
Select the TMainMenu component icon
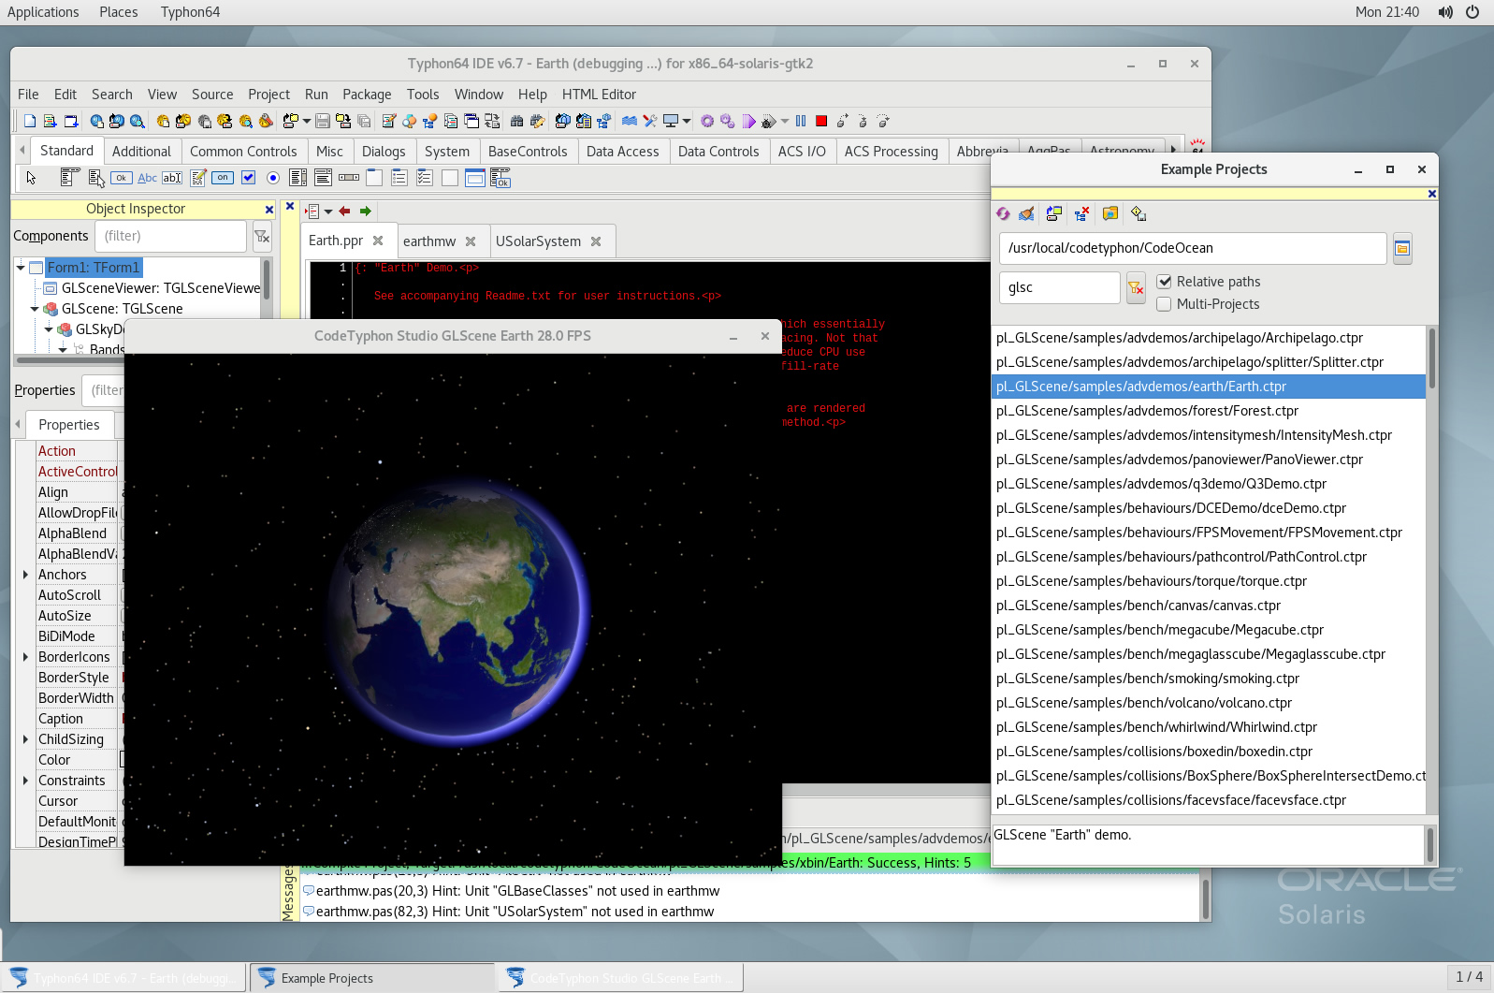coord(69,177)
